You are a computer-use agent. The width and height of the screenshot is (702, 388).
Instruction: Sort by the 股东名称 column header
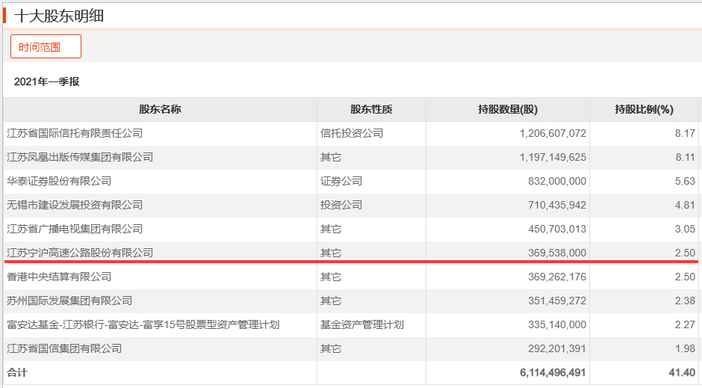click(160, 109)
